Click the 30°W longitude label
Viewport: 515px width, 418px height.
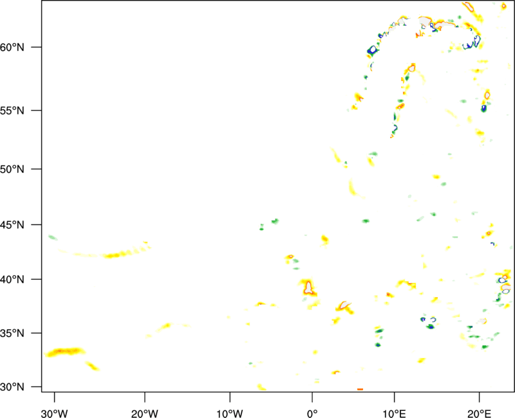pos(54,413)
